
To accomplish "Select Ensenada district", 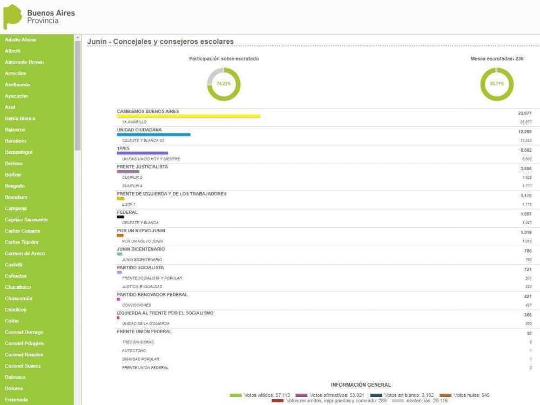I will point(16,400).
